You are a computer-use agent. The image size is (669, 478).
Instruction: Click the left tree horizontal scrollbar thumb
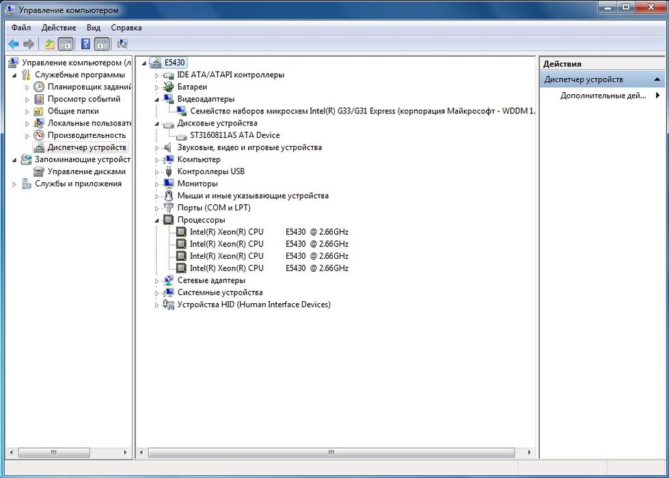(x=54, y=453)
